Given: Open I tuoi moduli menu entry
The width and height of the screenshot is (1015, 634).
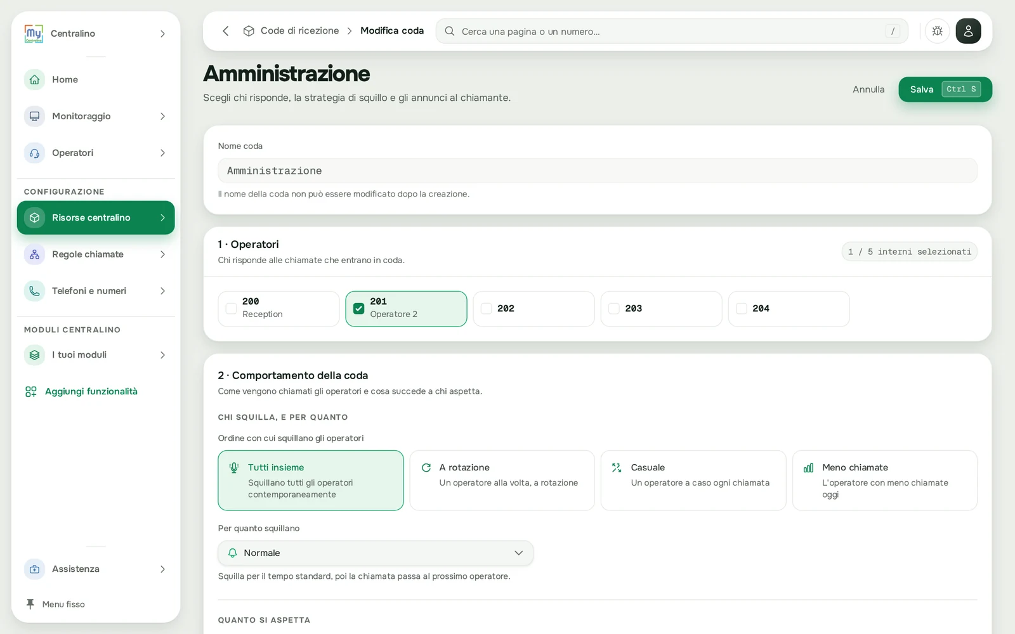Looking at the screenshot, I should [96, 355].
